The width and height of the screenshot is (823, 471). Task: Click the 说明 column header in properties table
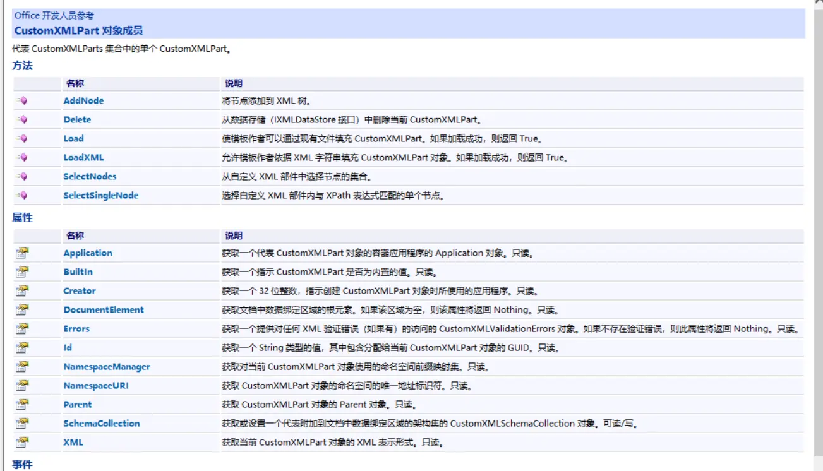(x=234, y=235)
